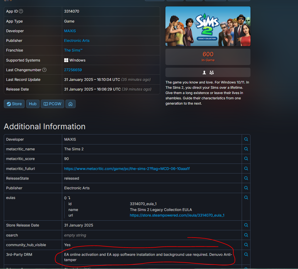
Task: Click the search icon in osarch row
Action: [x=246, y=235]
